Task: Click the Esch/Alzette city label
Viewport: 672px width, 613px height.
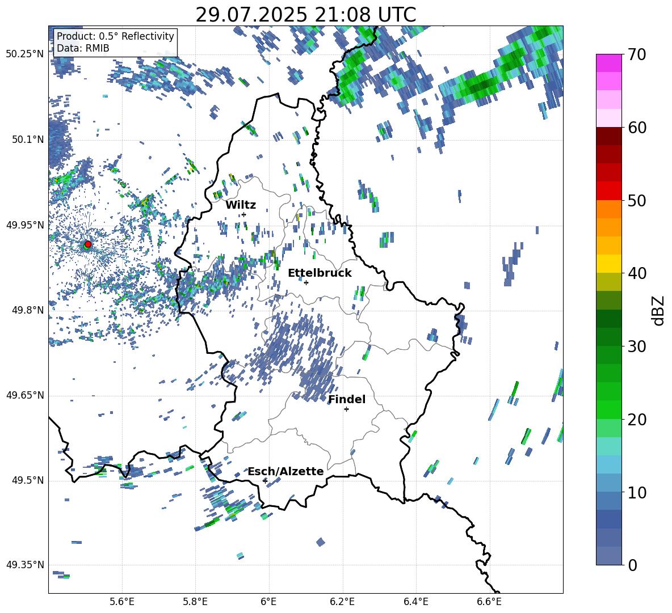Action: click(285, 471)
